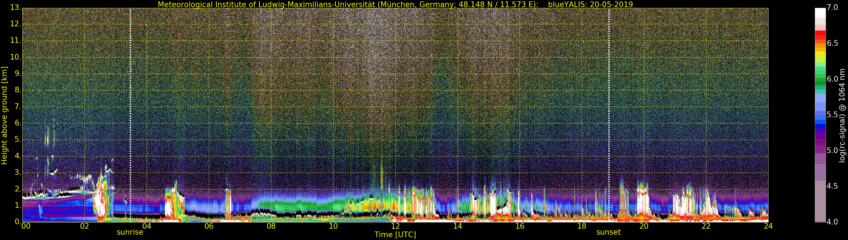Click the time axis tick label 24
This screenshot has height=240, width=848.
(768, 226)
